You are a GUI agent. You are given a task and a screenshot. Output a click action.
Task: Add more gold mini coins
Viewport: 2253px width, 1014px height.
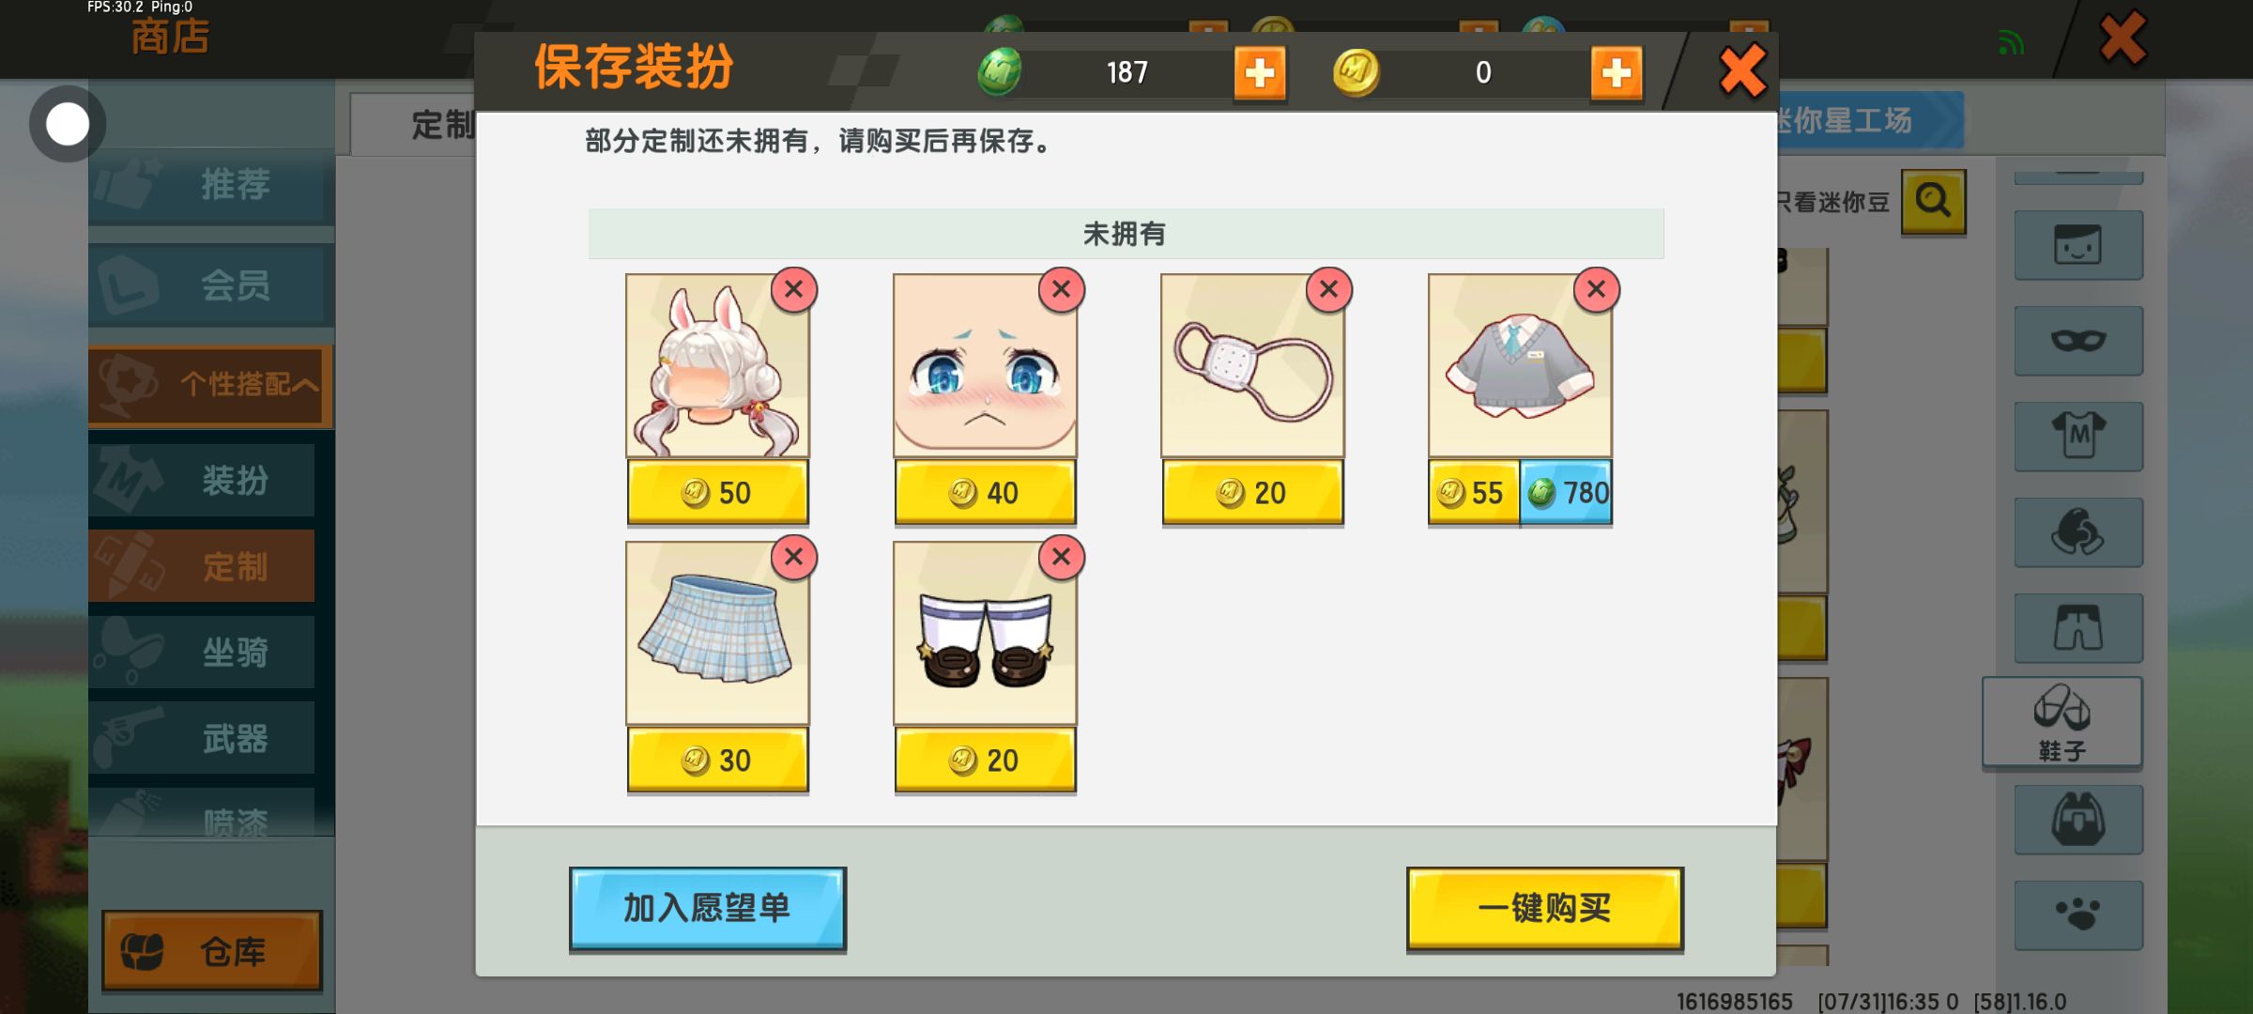coord(1617,72)
